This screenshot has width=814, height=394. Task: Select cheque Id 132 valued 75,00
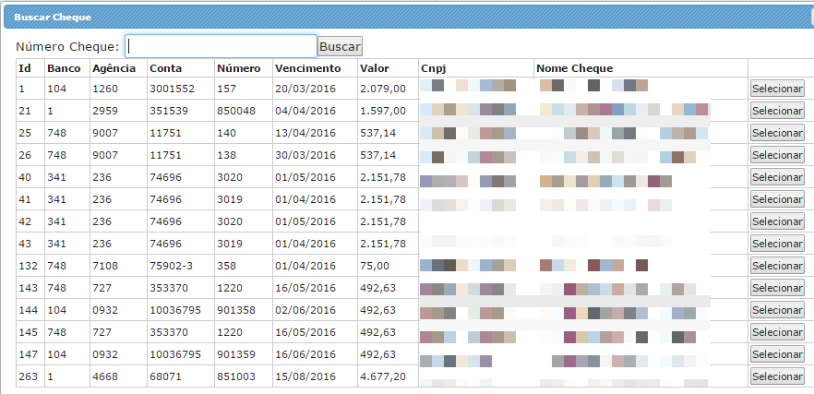(777, 266)
